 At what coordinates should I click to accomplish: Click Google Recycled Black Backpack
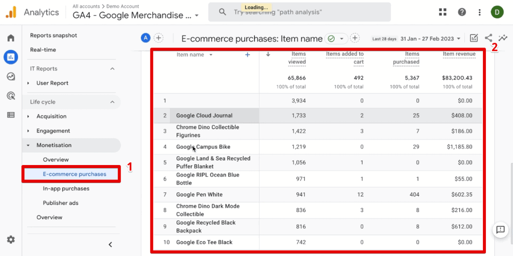coord(205,226)
